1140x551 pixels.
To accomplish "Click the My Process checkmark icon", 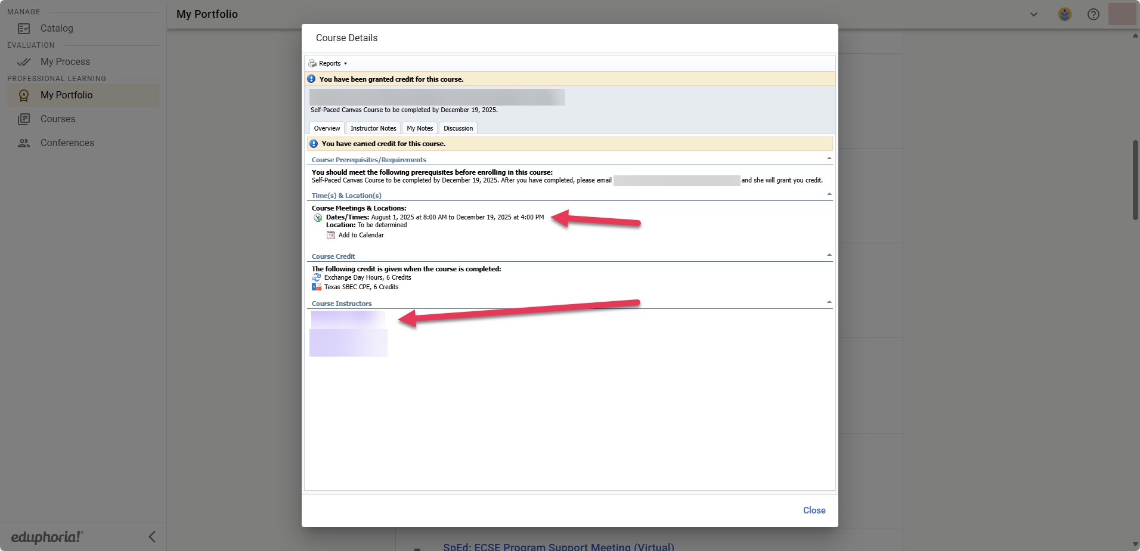I will [x=24, y=62].
